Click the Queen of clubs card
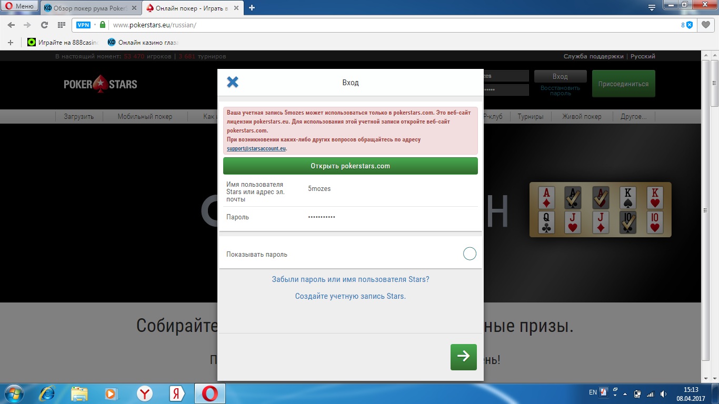 (x=547, y=223)
